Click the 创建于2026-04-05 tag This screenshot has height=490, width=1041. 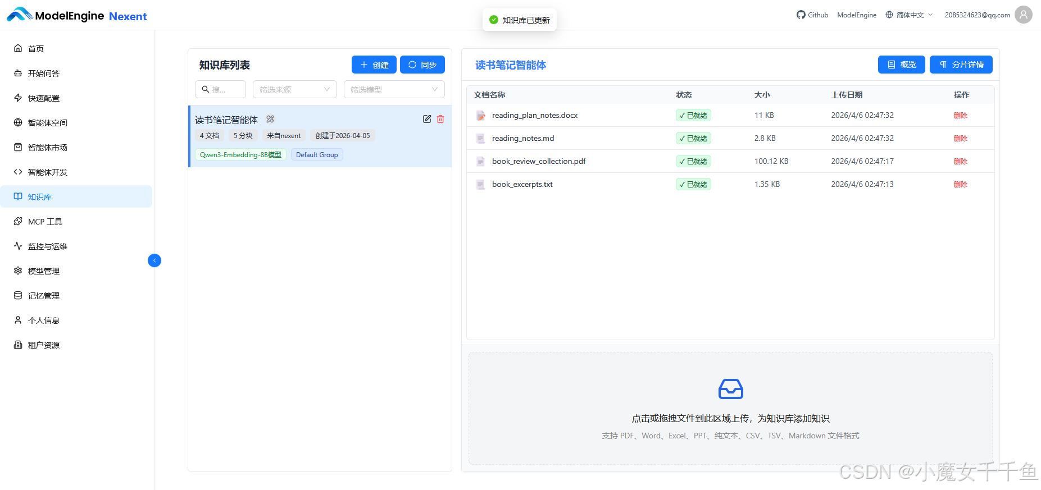click(343, 135)
